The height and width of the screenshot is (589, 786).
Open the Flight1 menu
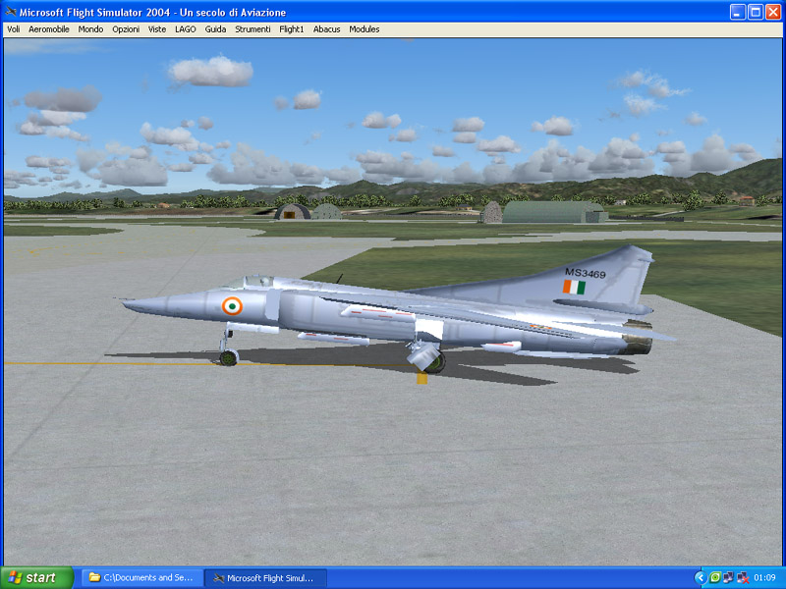click(x=292, y=29)
